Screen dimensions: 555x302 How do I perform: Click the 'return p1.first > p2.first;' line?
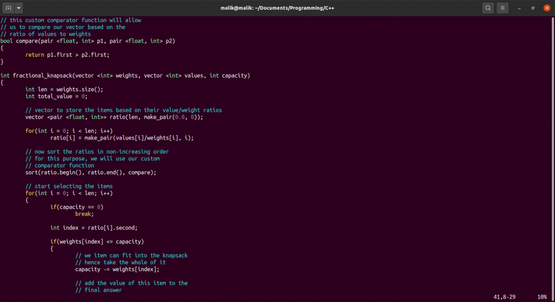pos(67,55)
